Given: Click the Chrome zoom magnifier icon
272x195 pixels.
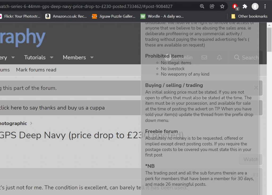Looking at the screenshot, I should pos(202,6).
